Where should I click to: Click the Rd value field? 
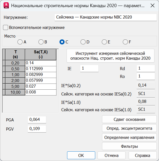(x=146, y=68)
